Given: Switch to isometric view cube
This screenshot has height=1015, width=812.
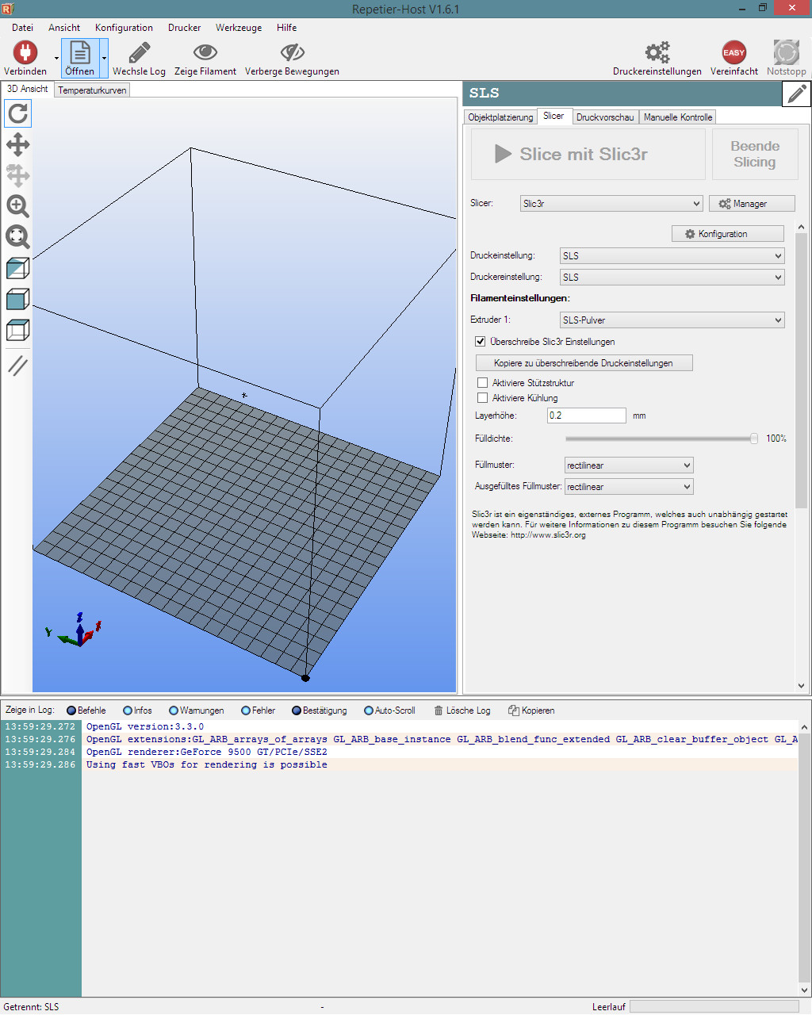Looking at the screenshot, I should point(17,268).
